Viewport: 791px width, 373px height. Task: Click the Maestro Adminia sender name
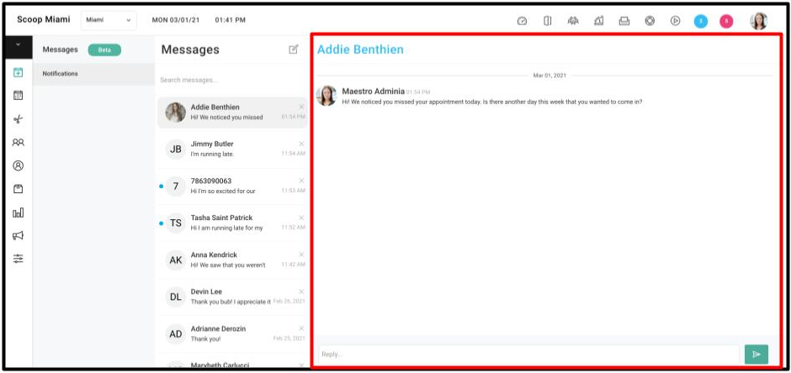374,91
